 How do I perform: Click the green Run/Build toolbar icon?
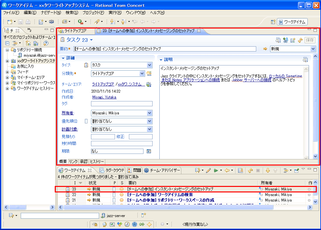[x=80, y=21]
